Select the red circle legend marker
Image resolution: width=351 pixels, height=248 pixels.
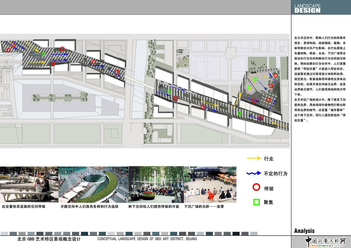click(x=256, y=188)
